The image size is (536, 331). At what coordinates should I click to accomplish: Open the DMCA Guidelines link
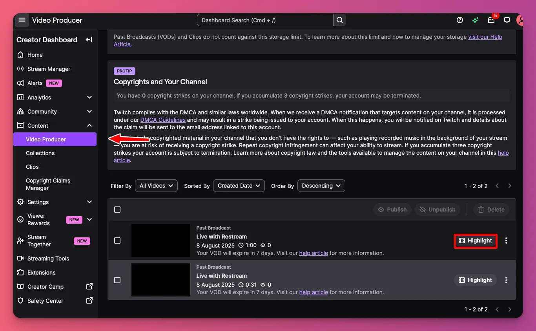click(163, 120)
